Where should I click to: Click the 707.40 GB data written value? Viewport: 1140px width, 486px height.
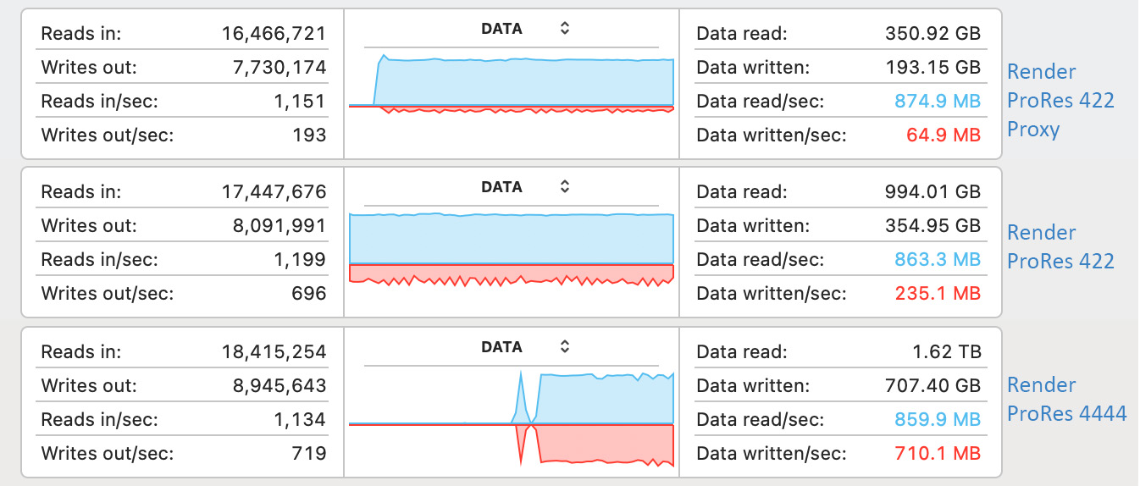pyautogui.click(x=931, y=385)
